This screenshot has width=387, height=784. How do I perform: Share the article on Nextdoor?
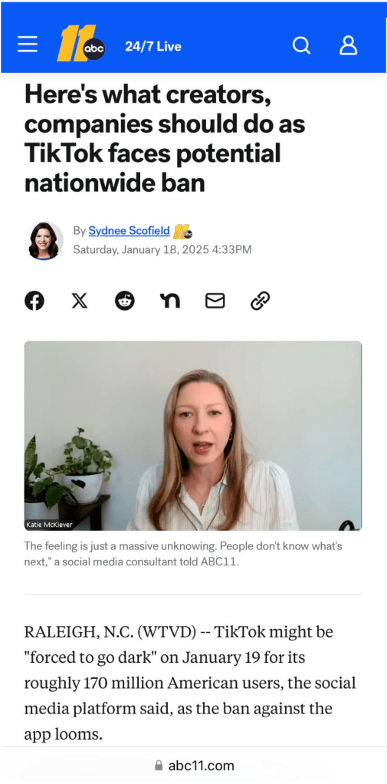tap(170, 301)
